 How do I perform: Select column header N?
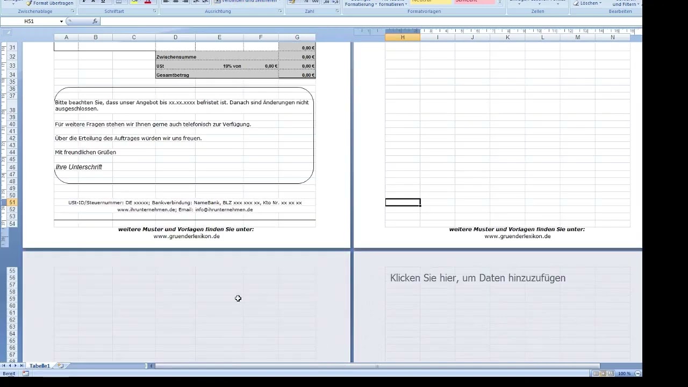(613, 37)
